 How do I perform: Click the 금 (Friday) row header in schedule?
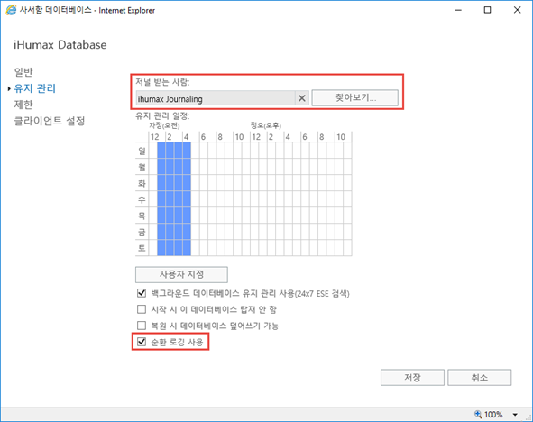pyautogui.click(x=142, y=232)
